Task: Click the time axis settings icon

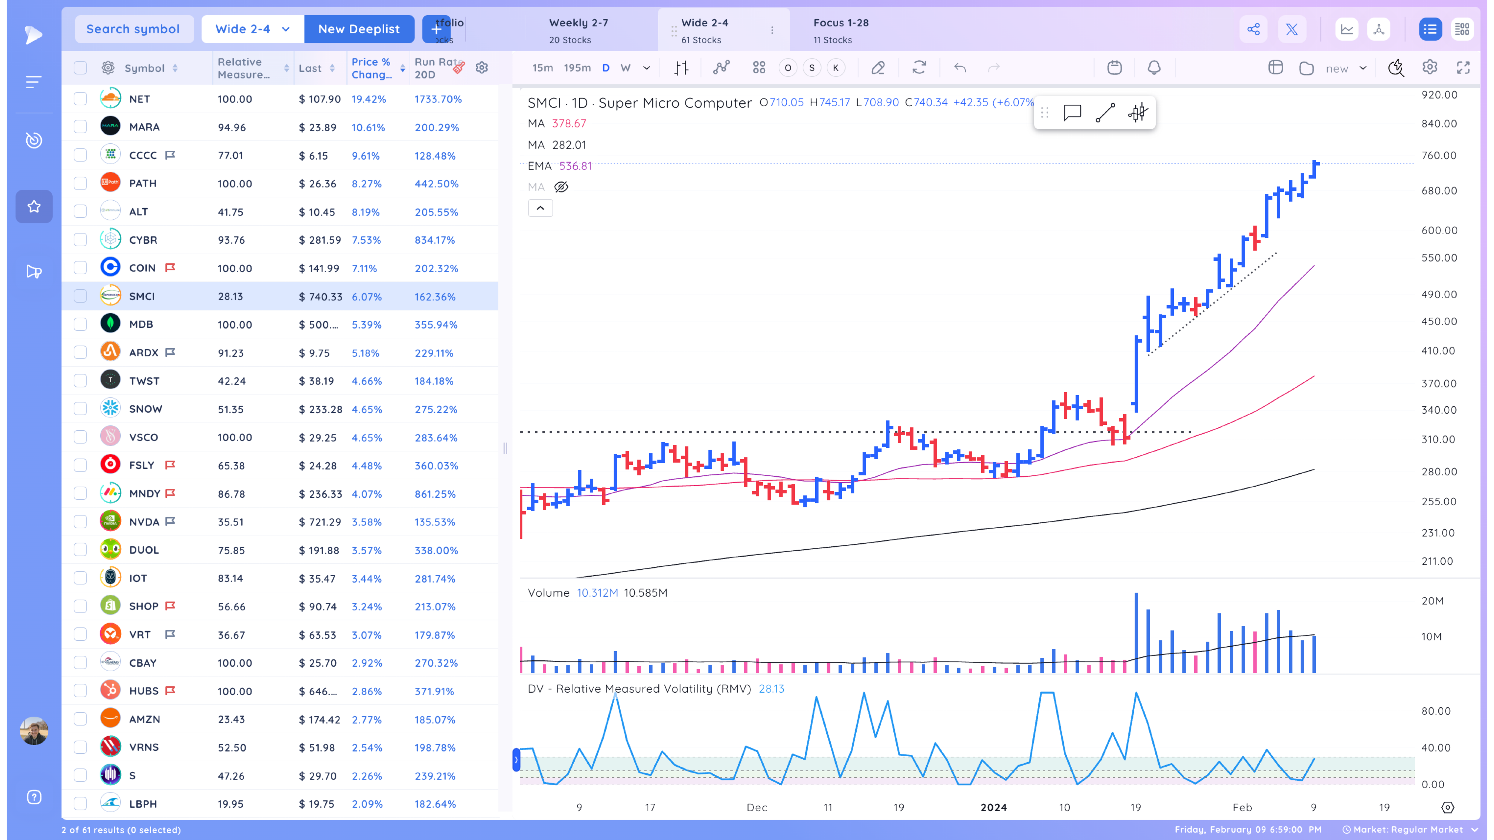Action: (x=1448, y=807)
